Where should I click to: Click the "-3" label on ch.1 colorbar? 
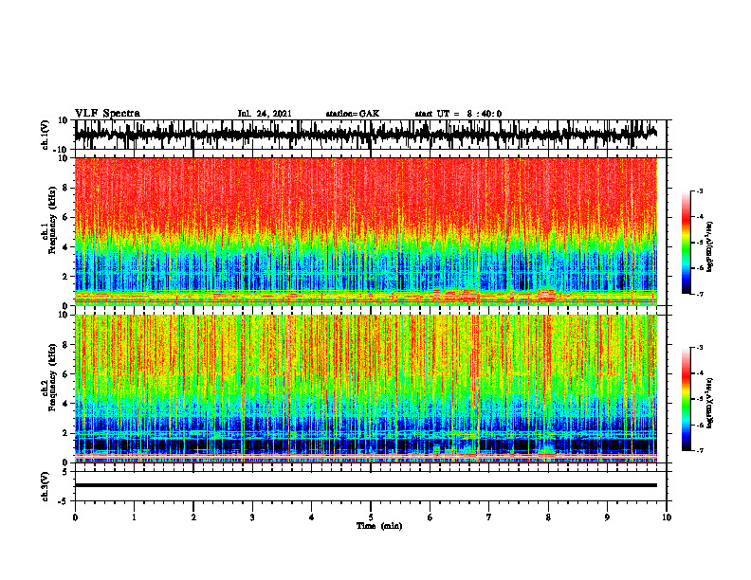700,190
